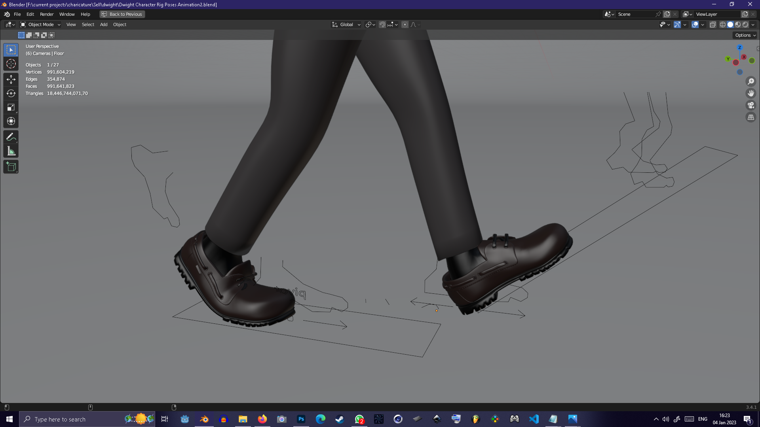
Task: Open the shading options dropdown arrow
Action: coord(753,25)
